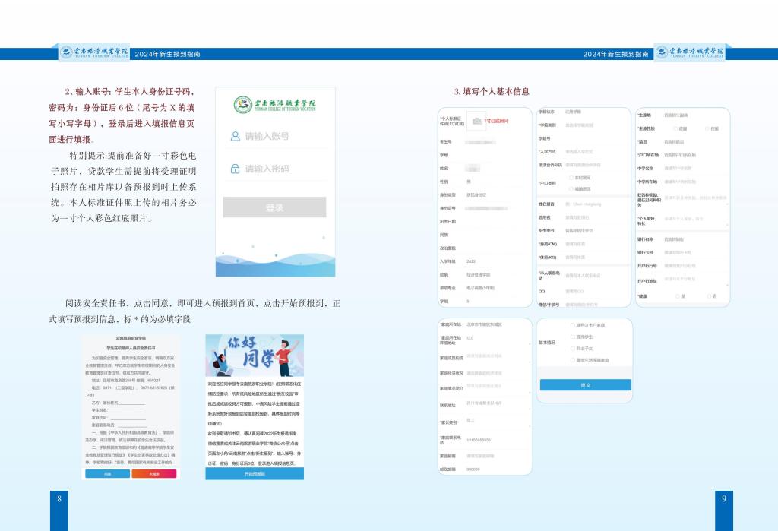Screen dimensions: 778x531
Task: Click the lock icon in password field
Action: pyautogui.click(x=236, y=169)
